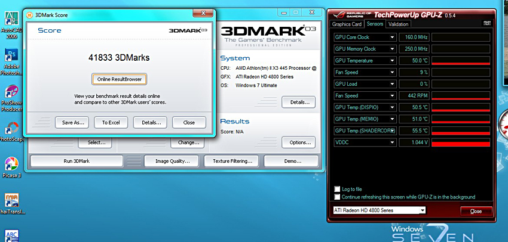
Task: Click the Texture Filtering button
Action: (x=232, y=161)
